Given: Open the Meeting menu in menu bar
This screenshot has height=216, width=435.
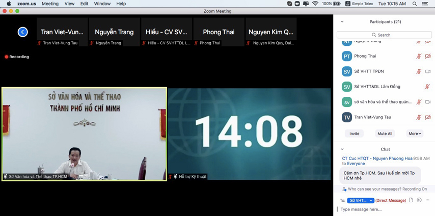Looking at the screenshot, I should pyautogui.click(x=50, y=4).
